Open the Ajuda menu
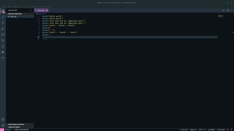The image size is (234, 131). [49, 7]
